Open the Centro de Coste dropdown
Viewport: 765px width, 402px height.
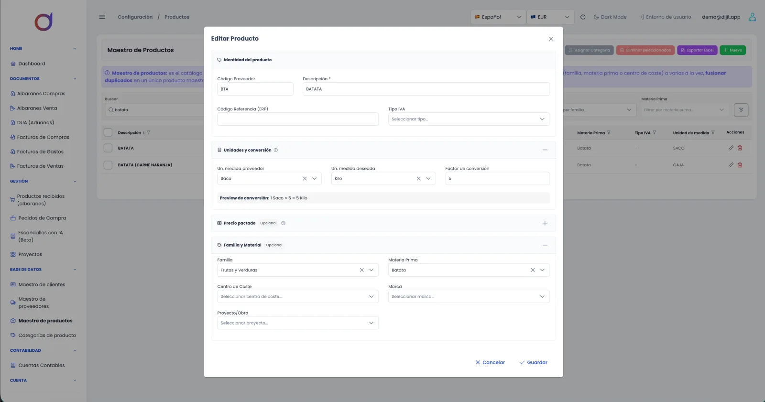[298, 296]
